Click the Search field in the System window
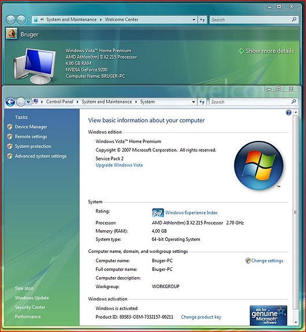The image size is (306, 332). tap(251, 102)
